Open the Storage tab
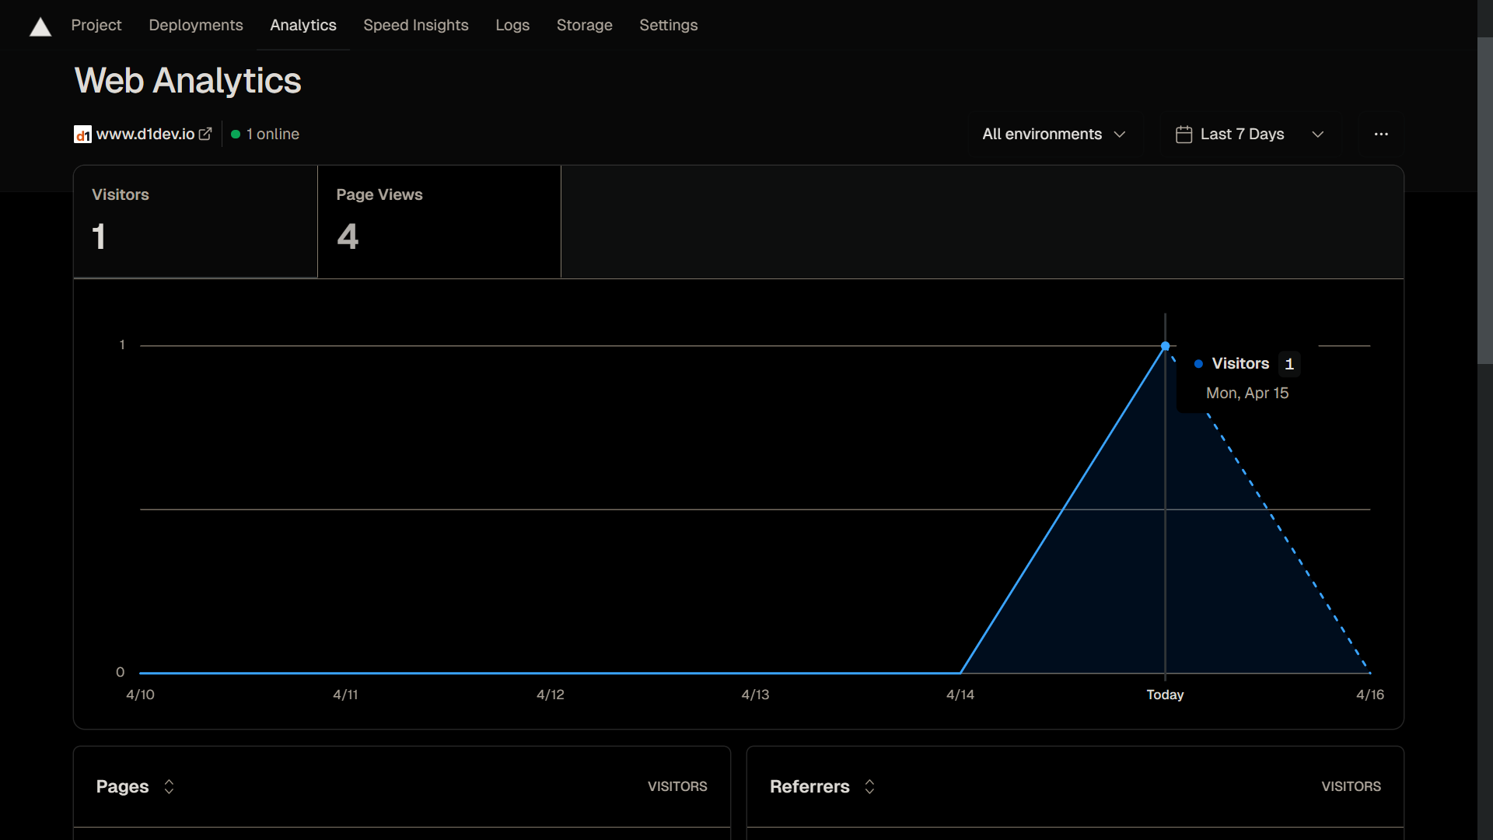Image resolution: width=1493 pixels, height=840 pixels. click(585, 25)
